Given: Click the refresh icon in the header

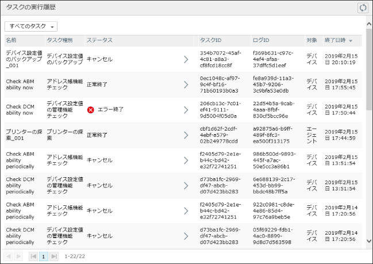Looking at the screenshot, I should 362,7.
